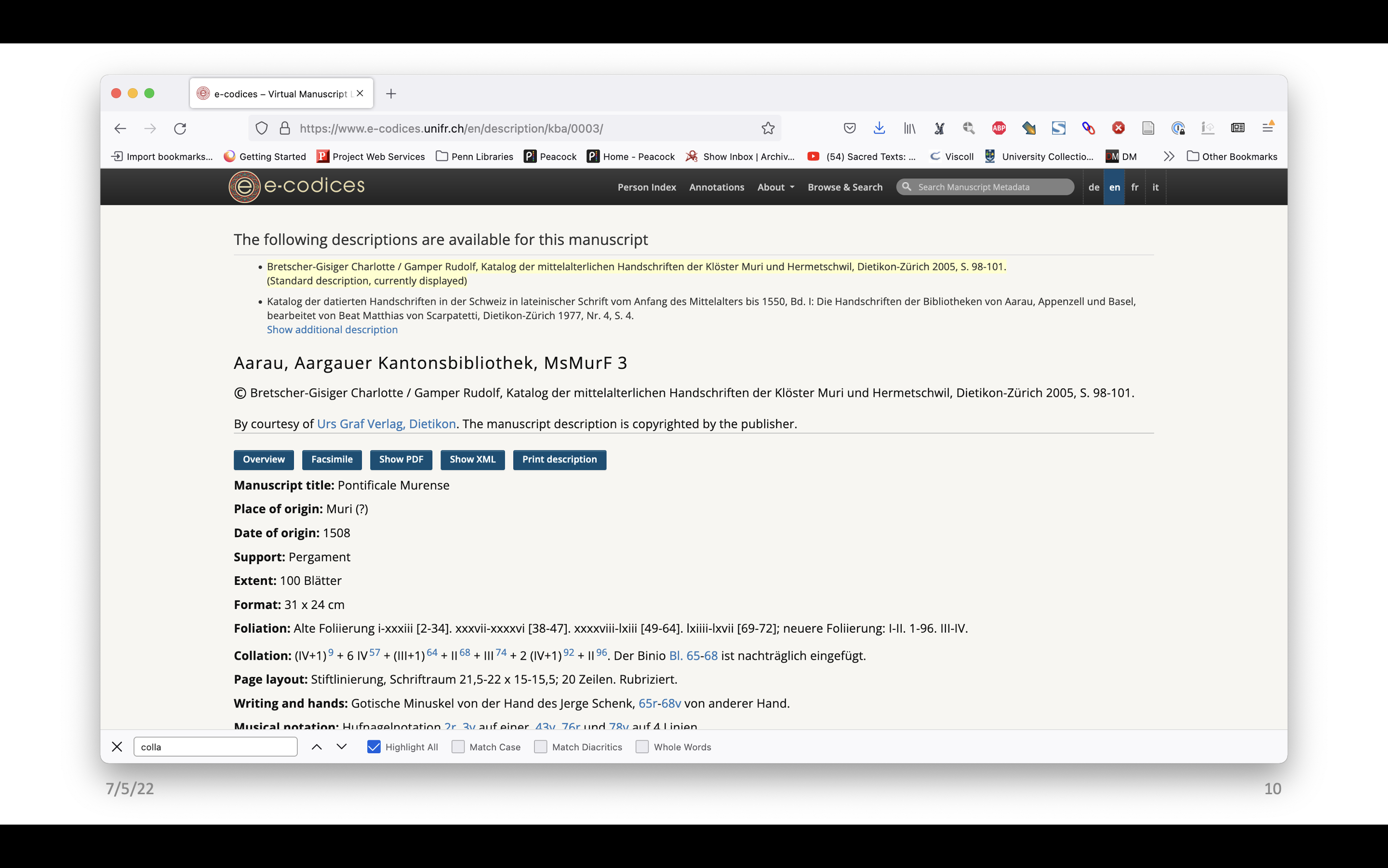
Task: Switch language to fr
Action: pyautogui.click(x=1134, y=187)
